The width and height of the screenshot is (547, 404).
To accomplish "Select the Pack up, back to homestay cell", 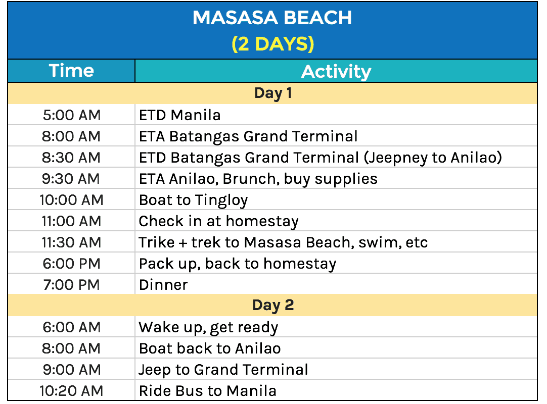I will (x=238, y=264).
